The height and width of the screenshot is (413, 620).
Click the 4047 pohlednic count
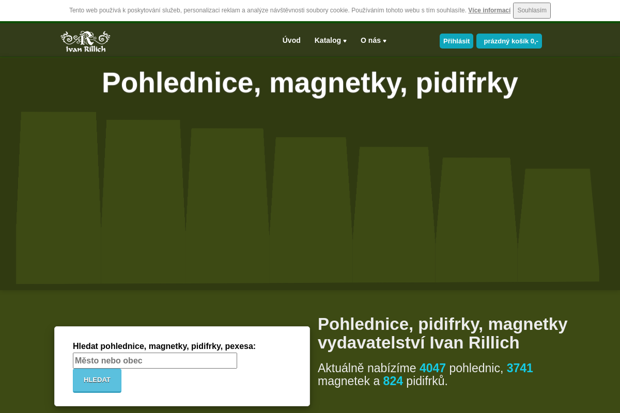click(x=432, y=368)
